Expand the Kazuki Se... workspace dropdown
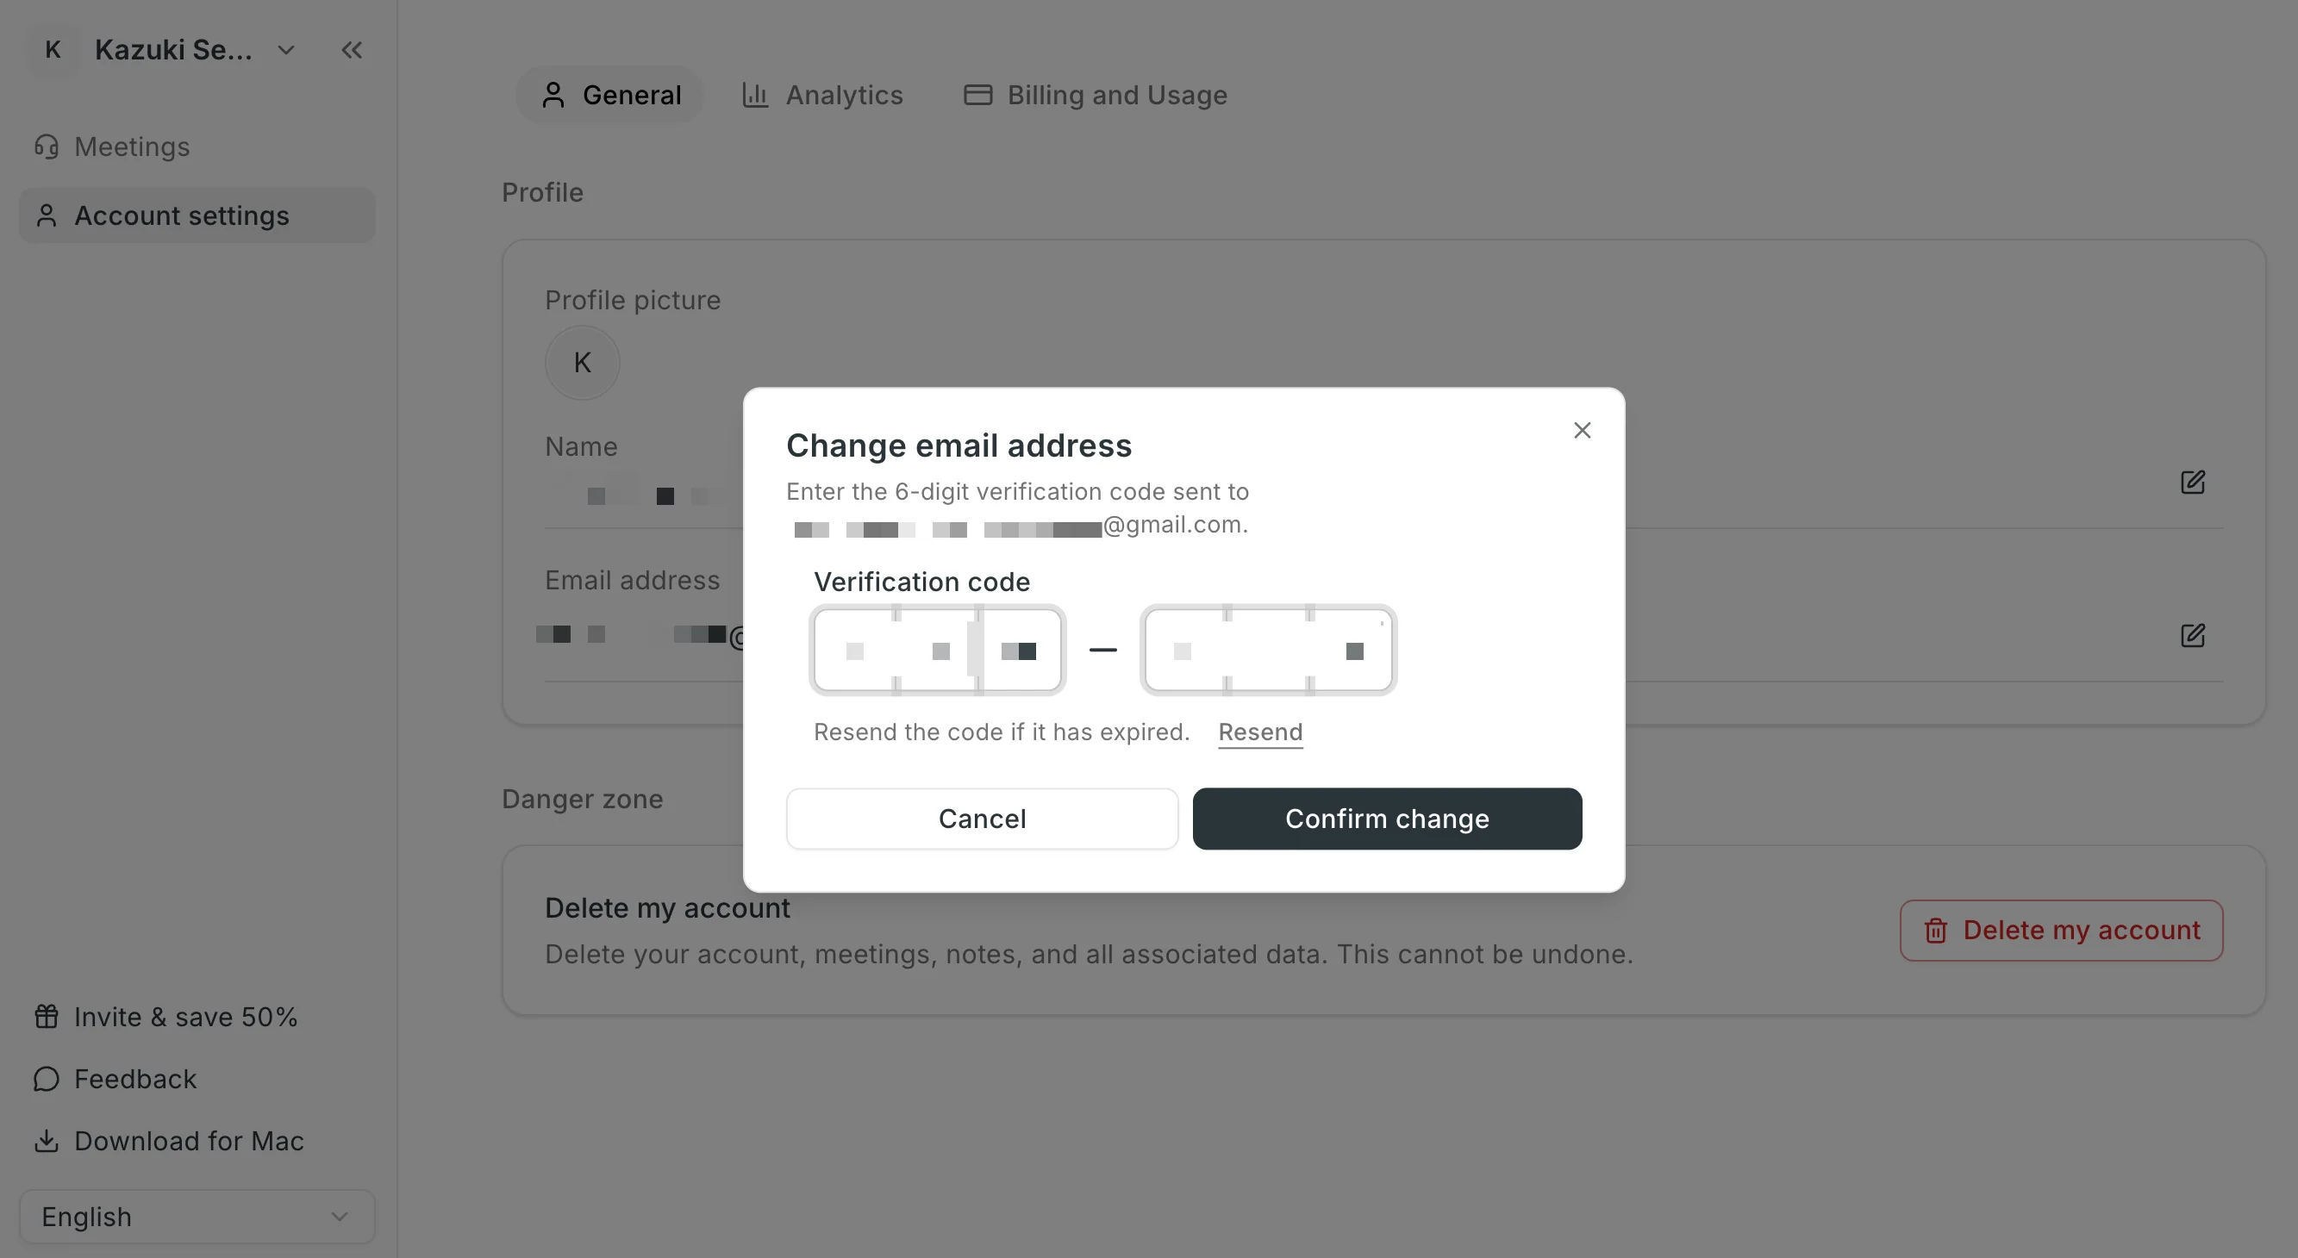The image size is (2298, 1258). coord(285,50)
